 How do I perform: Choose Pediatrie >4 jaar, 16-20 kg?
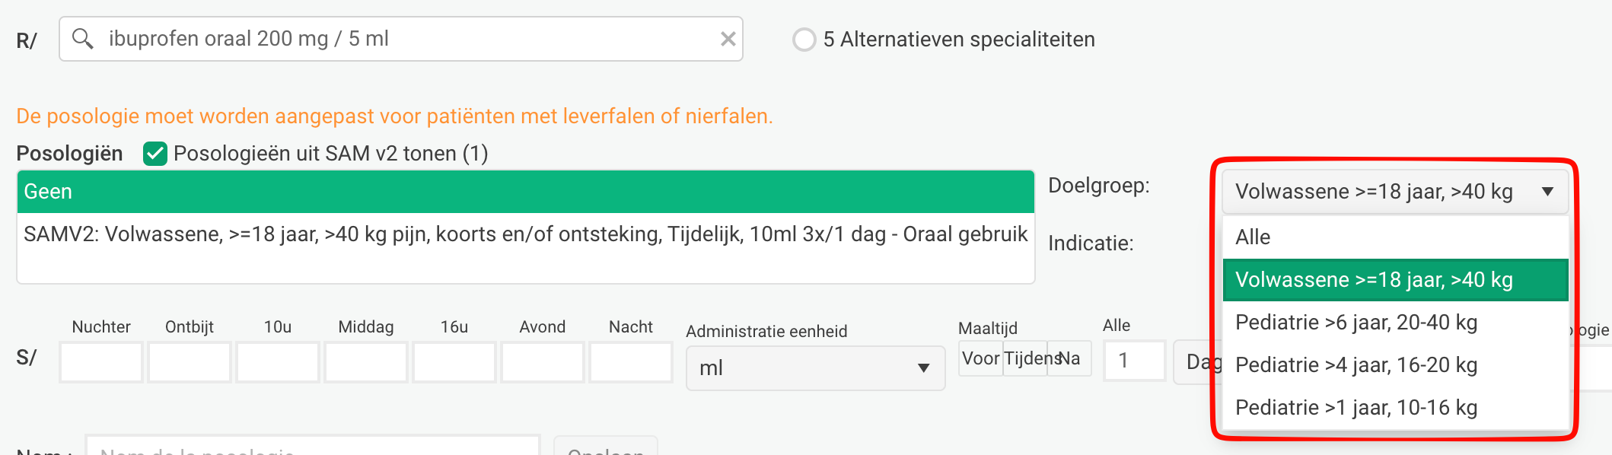coord(1394,365)
